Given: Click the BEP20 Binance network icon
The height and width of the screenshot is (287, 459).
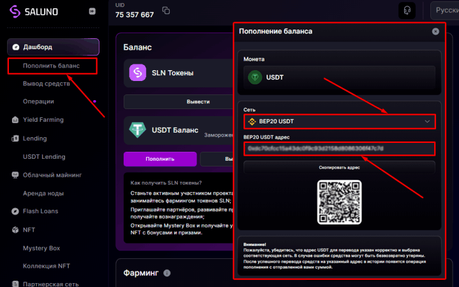Looking at the screenshot, I should click(252, 122).
